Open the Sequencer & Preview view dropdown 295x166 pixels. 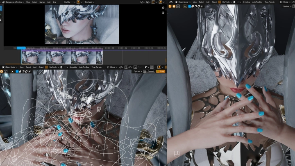click(x=15, y=2)
